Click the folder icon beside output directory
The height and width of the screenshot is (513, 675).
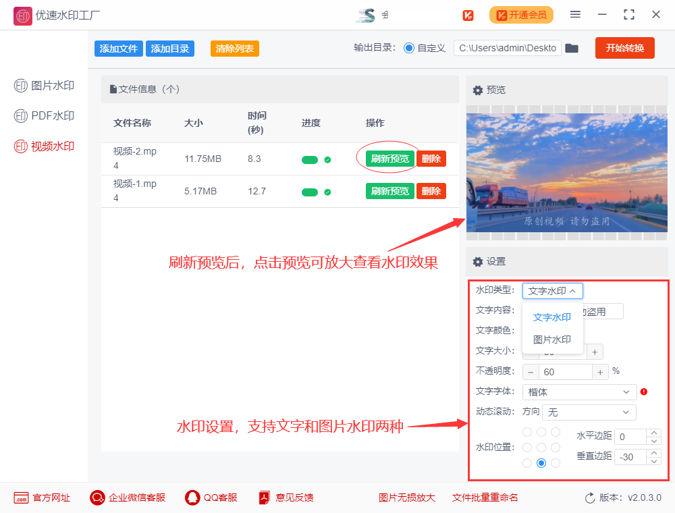(572, 48)
